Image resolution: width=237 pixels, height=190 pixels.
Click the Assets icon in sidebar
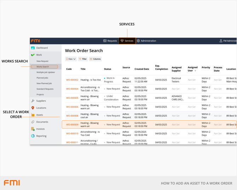click(x=33, y=115)
